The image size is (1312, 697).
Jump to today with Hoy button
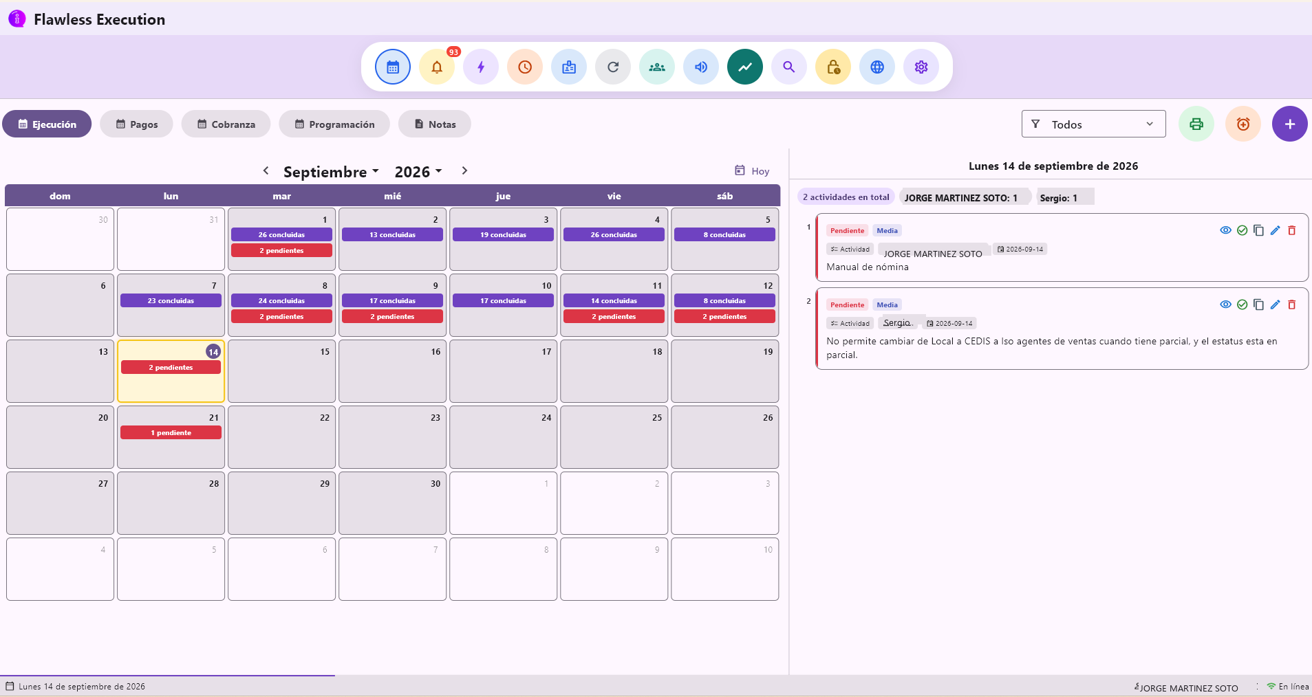coord(752,170)
